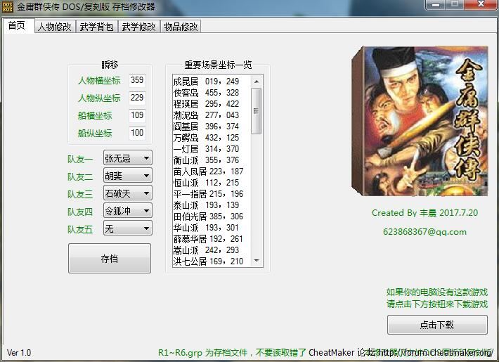Open the 队友四 dropdown showing 令狐冲
This screenshot has height=362, width=499.
[x=128, y=210]
